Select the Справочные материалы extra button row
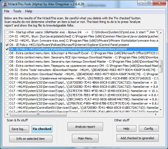This screenshot has height=149, width=168. (84, 78)
